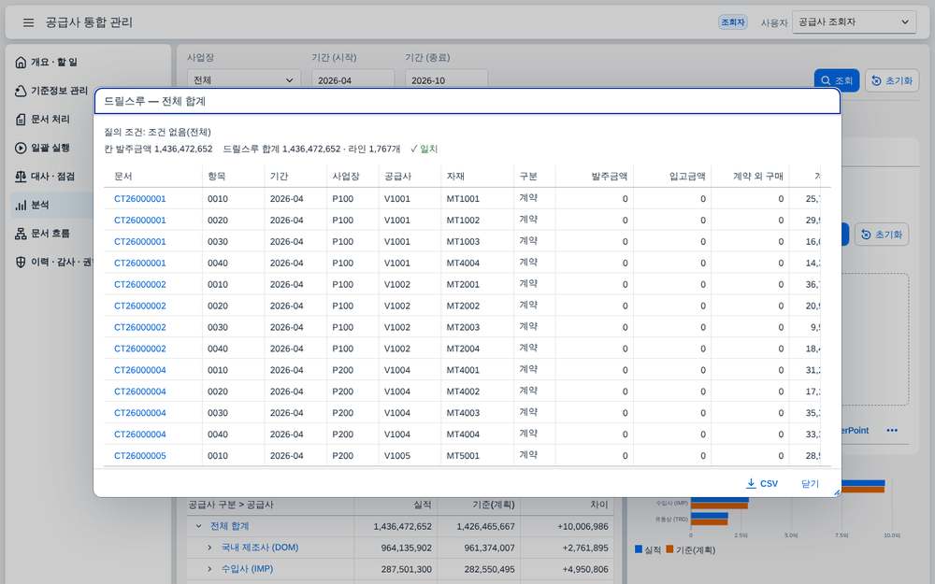
Task: Open document CT26000004 item 0010 link
Action: pyautogui.click(x=140, y=371)
